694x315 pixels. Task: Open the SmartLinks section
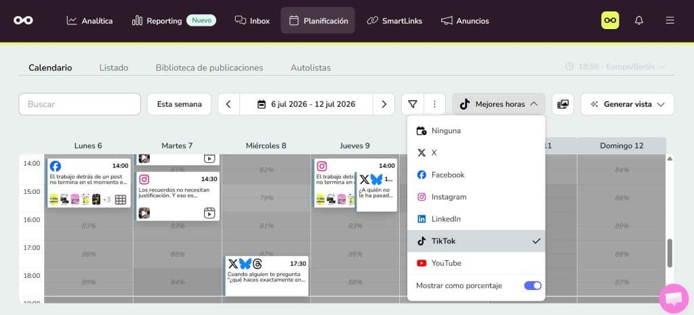(394, 21)
